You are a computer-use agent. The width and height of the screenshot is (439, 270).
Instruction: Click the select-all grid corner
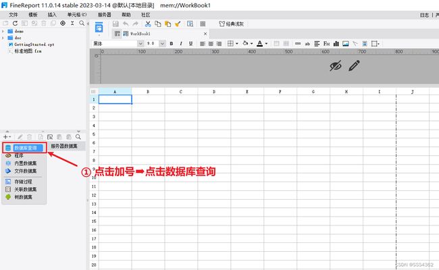(x=93, y=92)
